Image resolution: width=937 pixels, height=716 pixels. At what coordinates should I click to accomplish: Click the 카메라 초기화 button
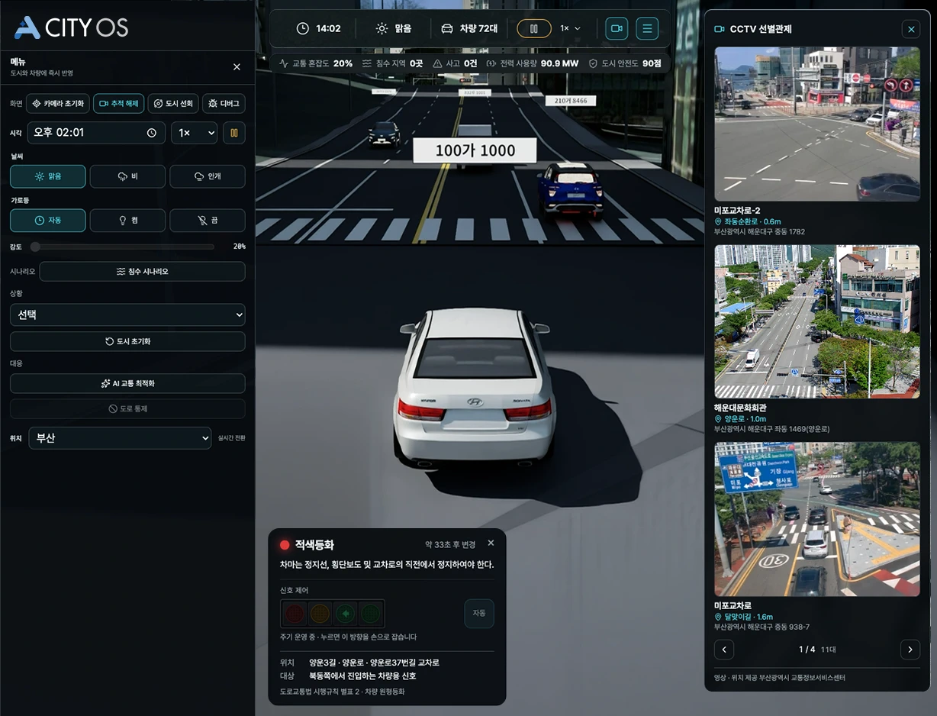58,104
